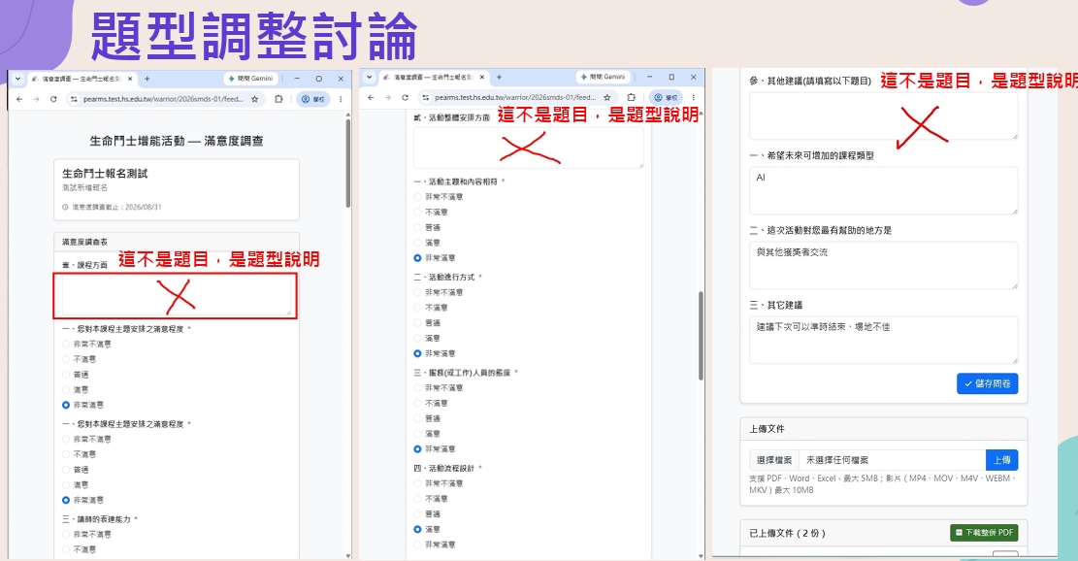Open Gemini button in middle browser title bar

click(x=603, y=77)
